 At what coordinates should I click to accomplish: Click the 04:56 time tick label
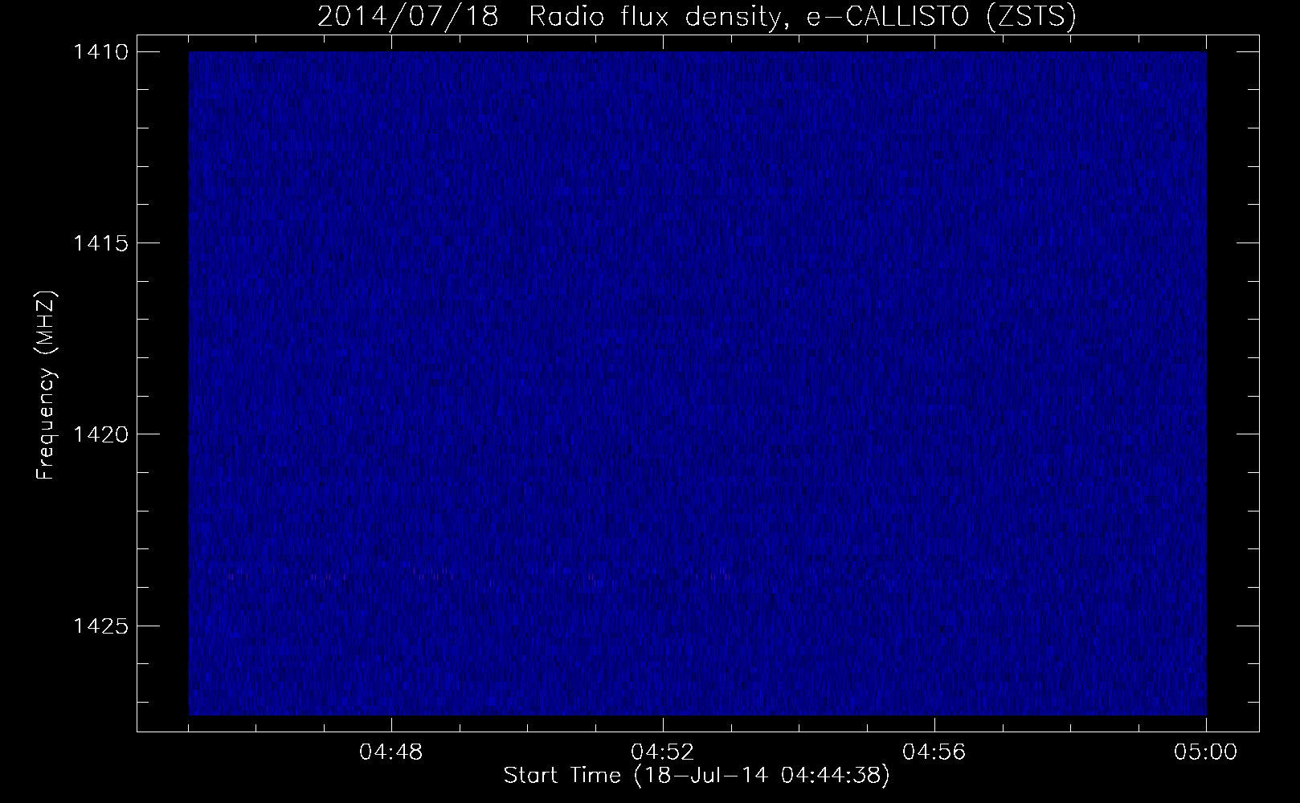[934, 752]
